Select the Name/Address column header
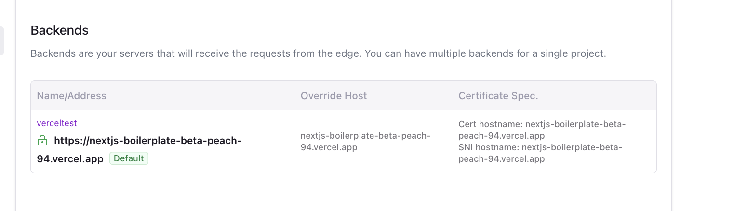Screen dimensions: 747x211 71,96
